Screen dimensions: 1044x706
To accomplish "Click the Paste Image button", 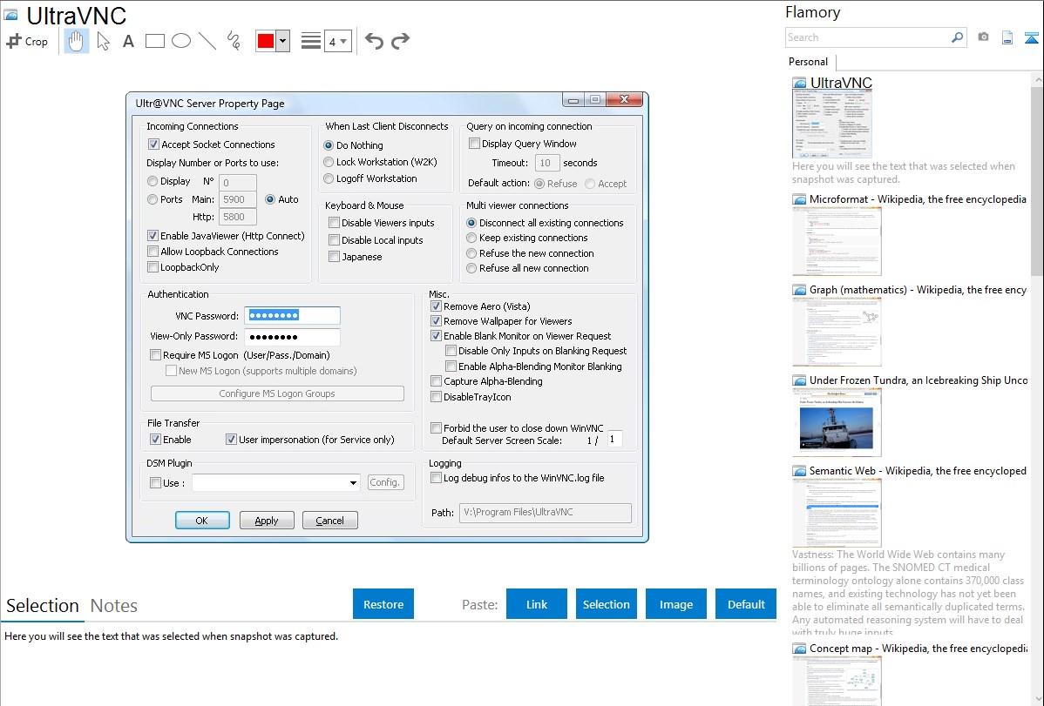I will (675, 604).
